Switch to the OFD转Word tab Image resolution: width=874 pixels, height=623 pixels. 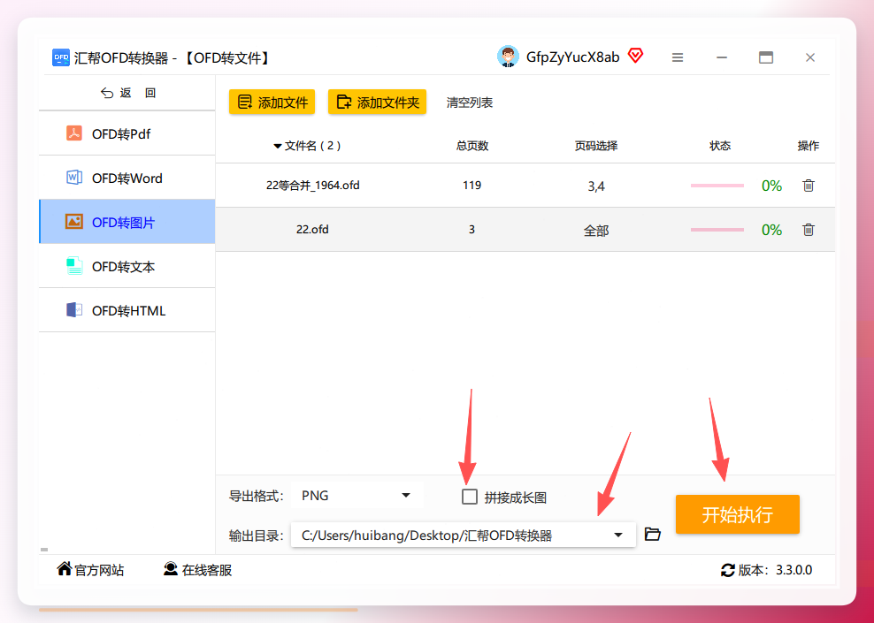click(x=127, y=178)
